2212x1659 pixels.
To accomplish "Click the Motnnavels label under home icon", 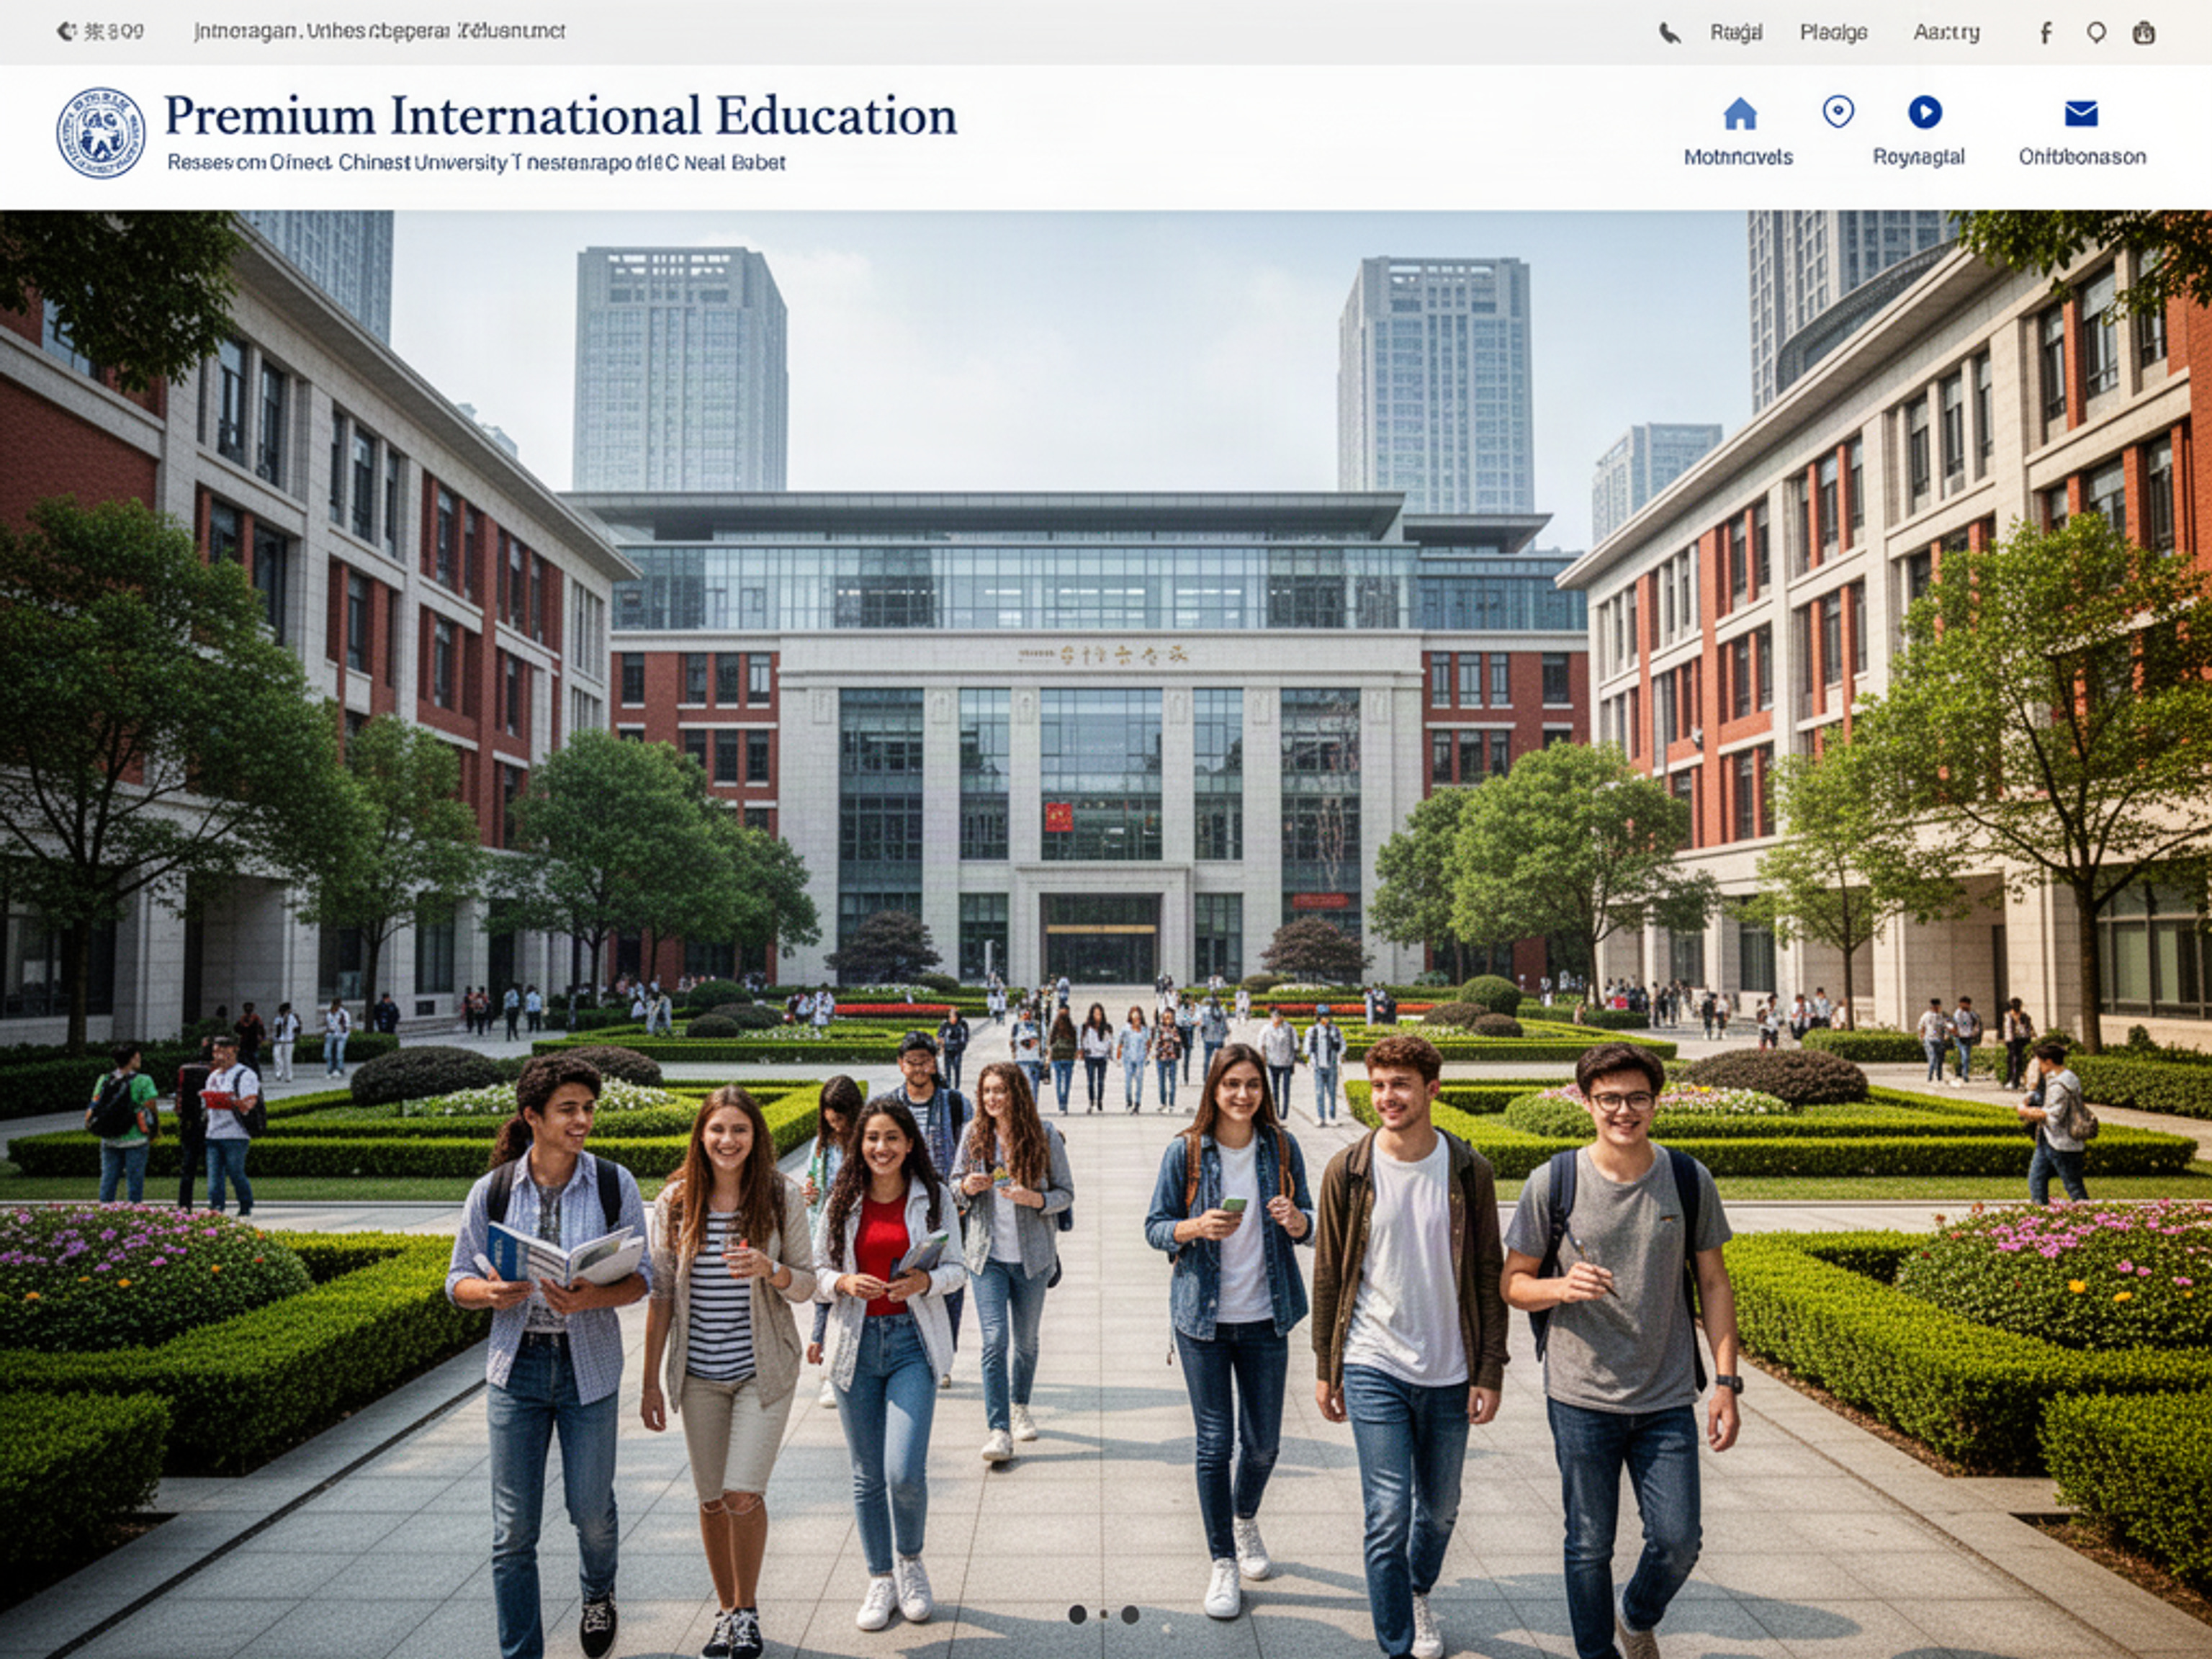I will 1738,157.
